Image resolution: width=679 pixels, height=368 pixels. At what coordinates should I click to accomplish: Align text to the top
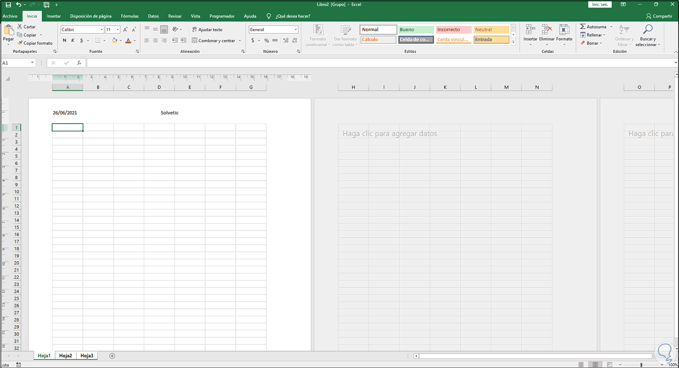click(147, 29)
